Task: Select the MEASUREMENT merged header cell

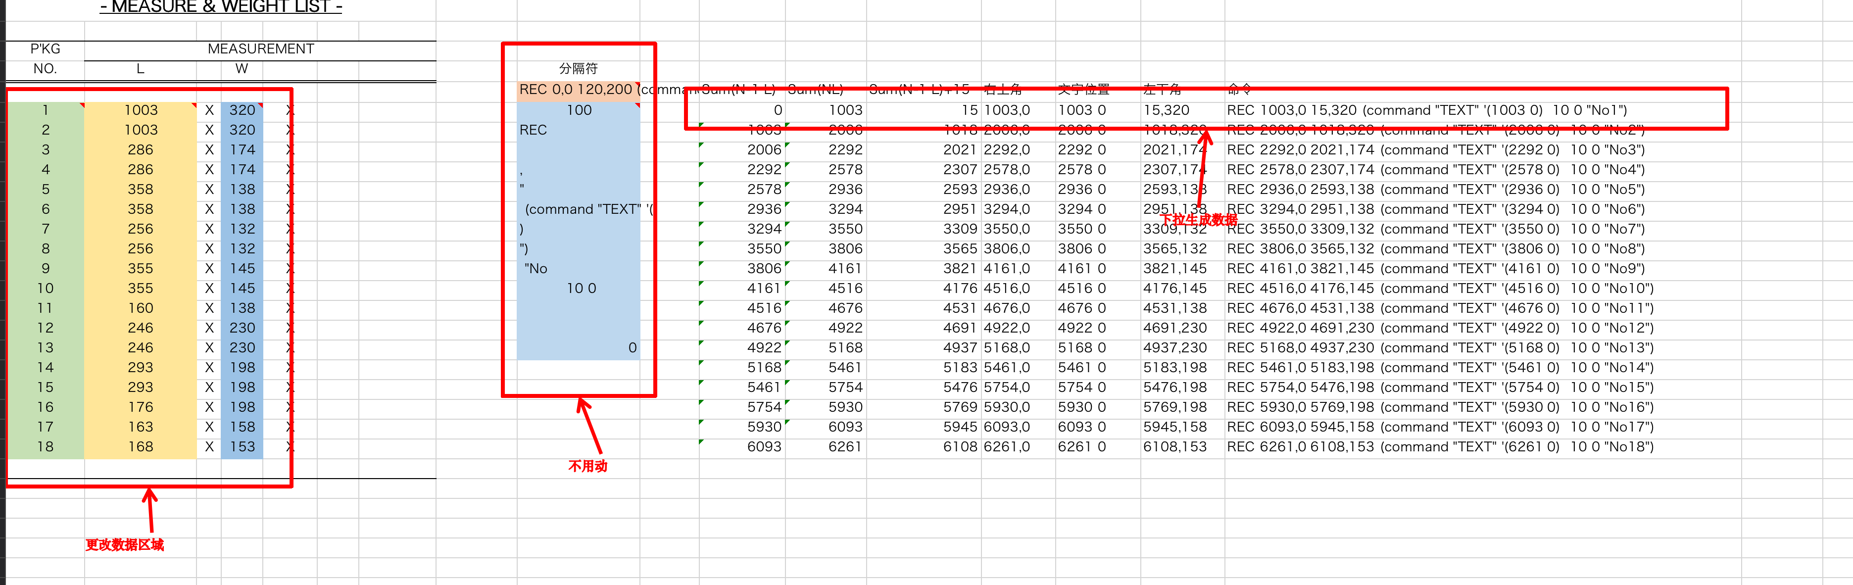Action: tap(260, 49)
